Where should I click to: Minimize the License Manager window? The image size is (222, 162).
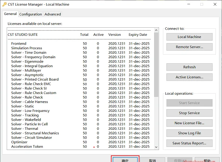189,4
